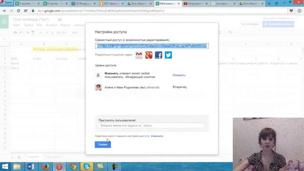Open Microsoft Word from the taskbar

tap(31, 167)
